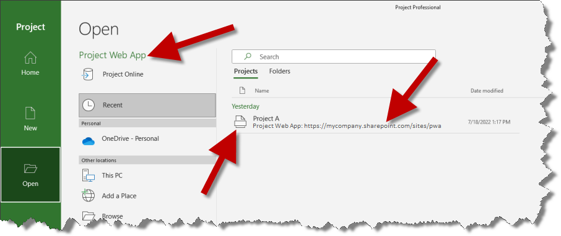
Task: Click the file type column header icon
Action: tap(242, 90)
